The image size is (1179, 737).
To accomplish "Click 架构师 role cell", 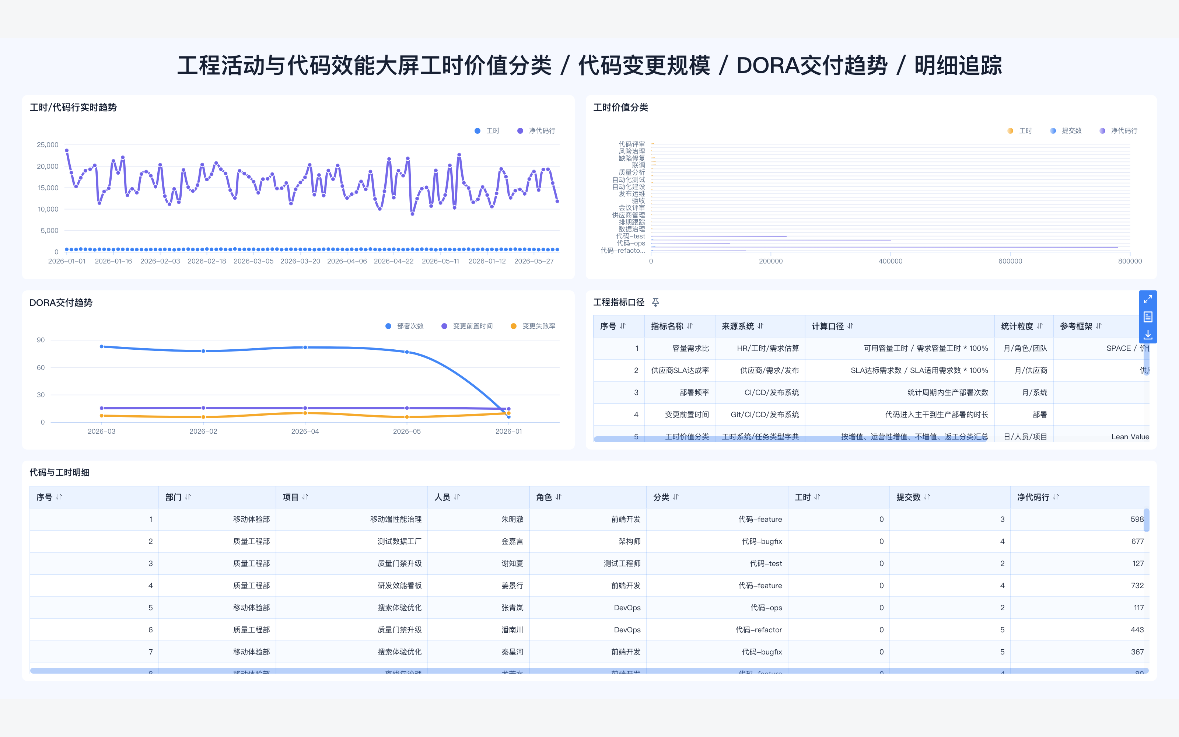I will (x=588, y=542).
